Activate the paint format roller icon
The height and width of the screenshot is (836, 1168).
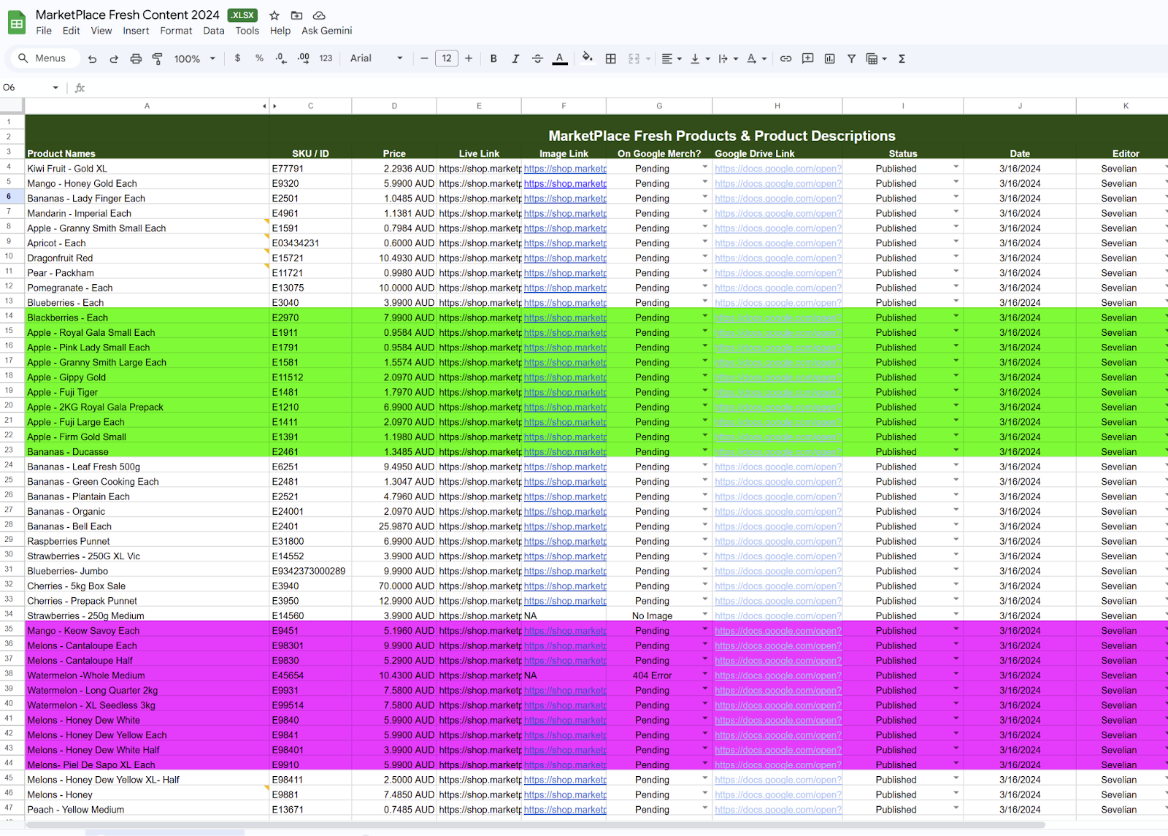[x=158, y=58]
